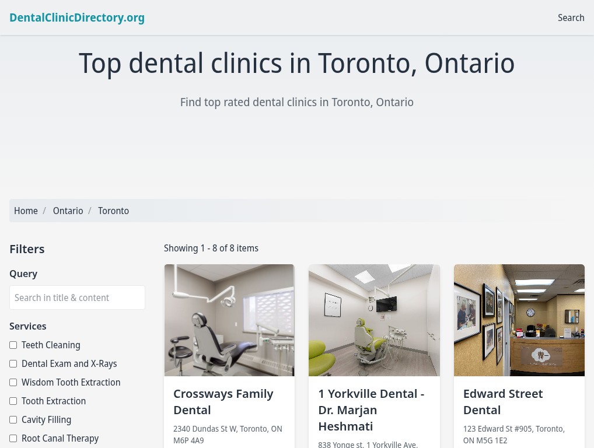
Task: Click the 'Find top rated dental clinics' subtitle
Action: [x=296, y=102]
